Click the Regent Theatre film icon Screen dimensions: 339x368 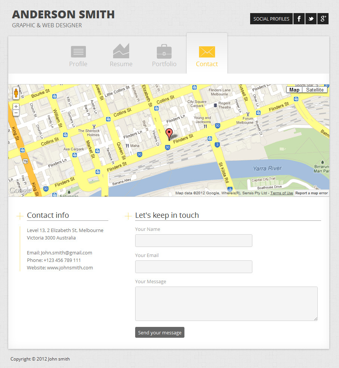pyautogui.click(x=215, y=105)
